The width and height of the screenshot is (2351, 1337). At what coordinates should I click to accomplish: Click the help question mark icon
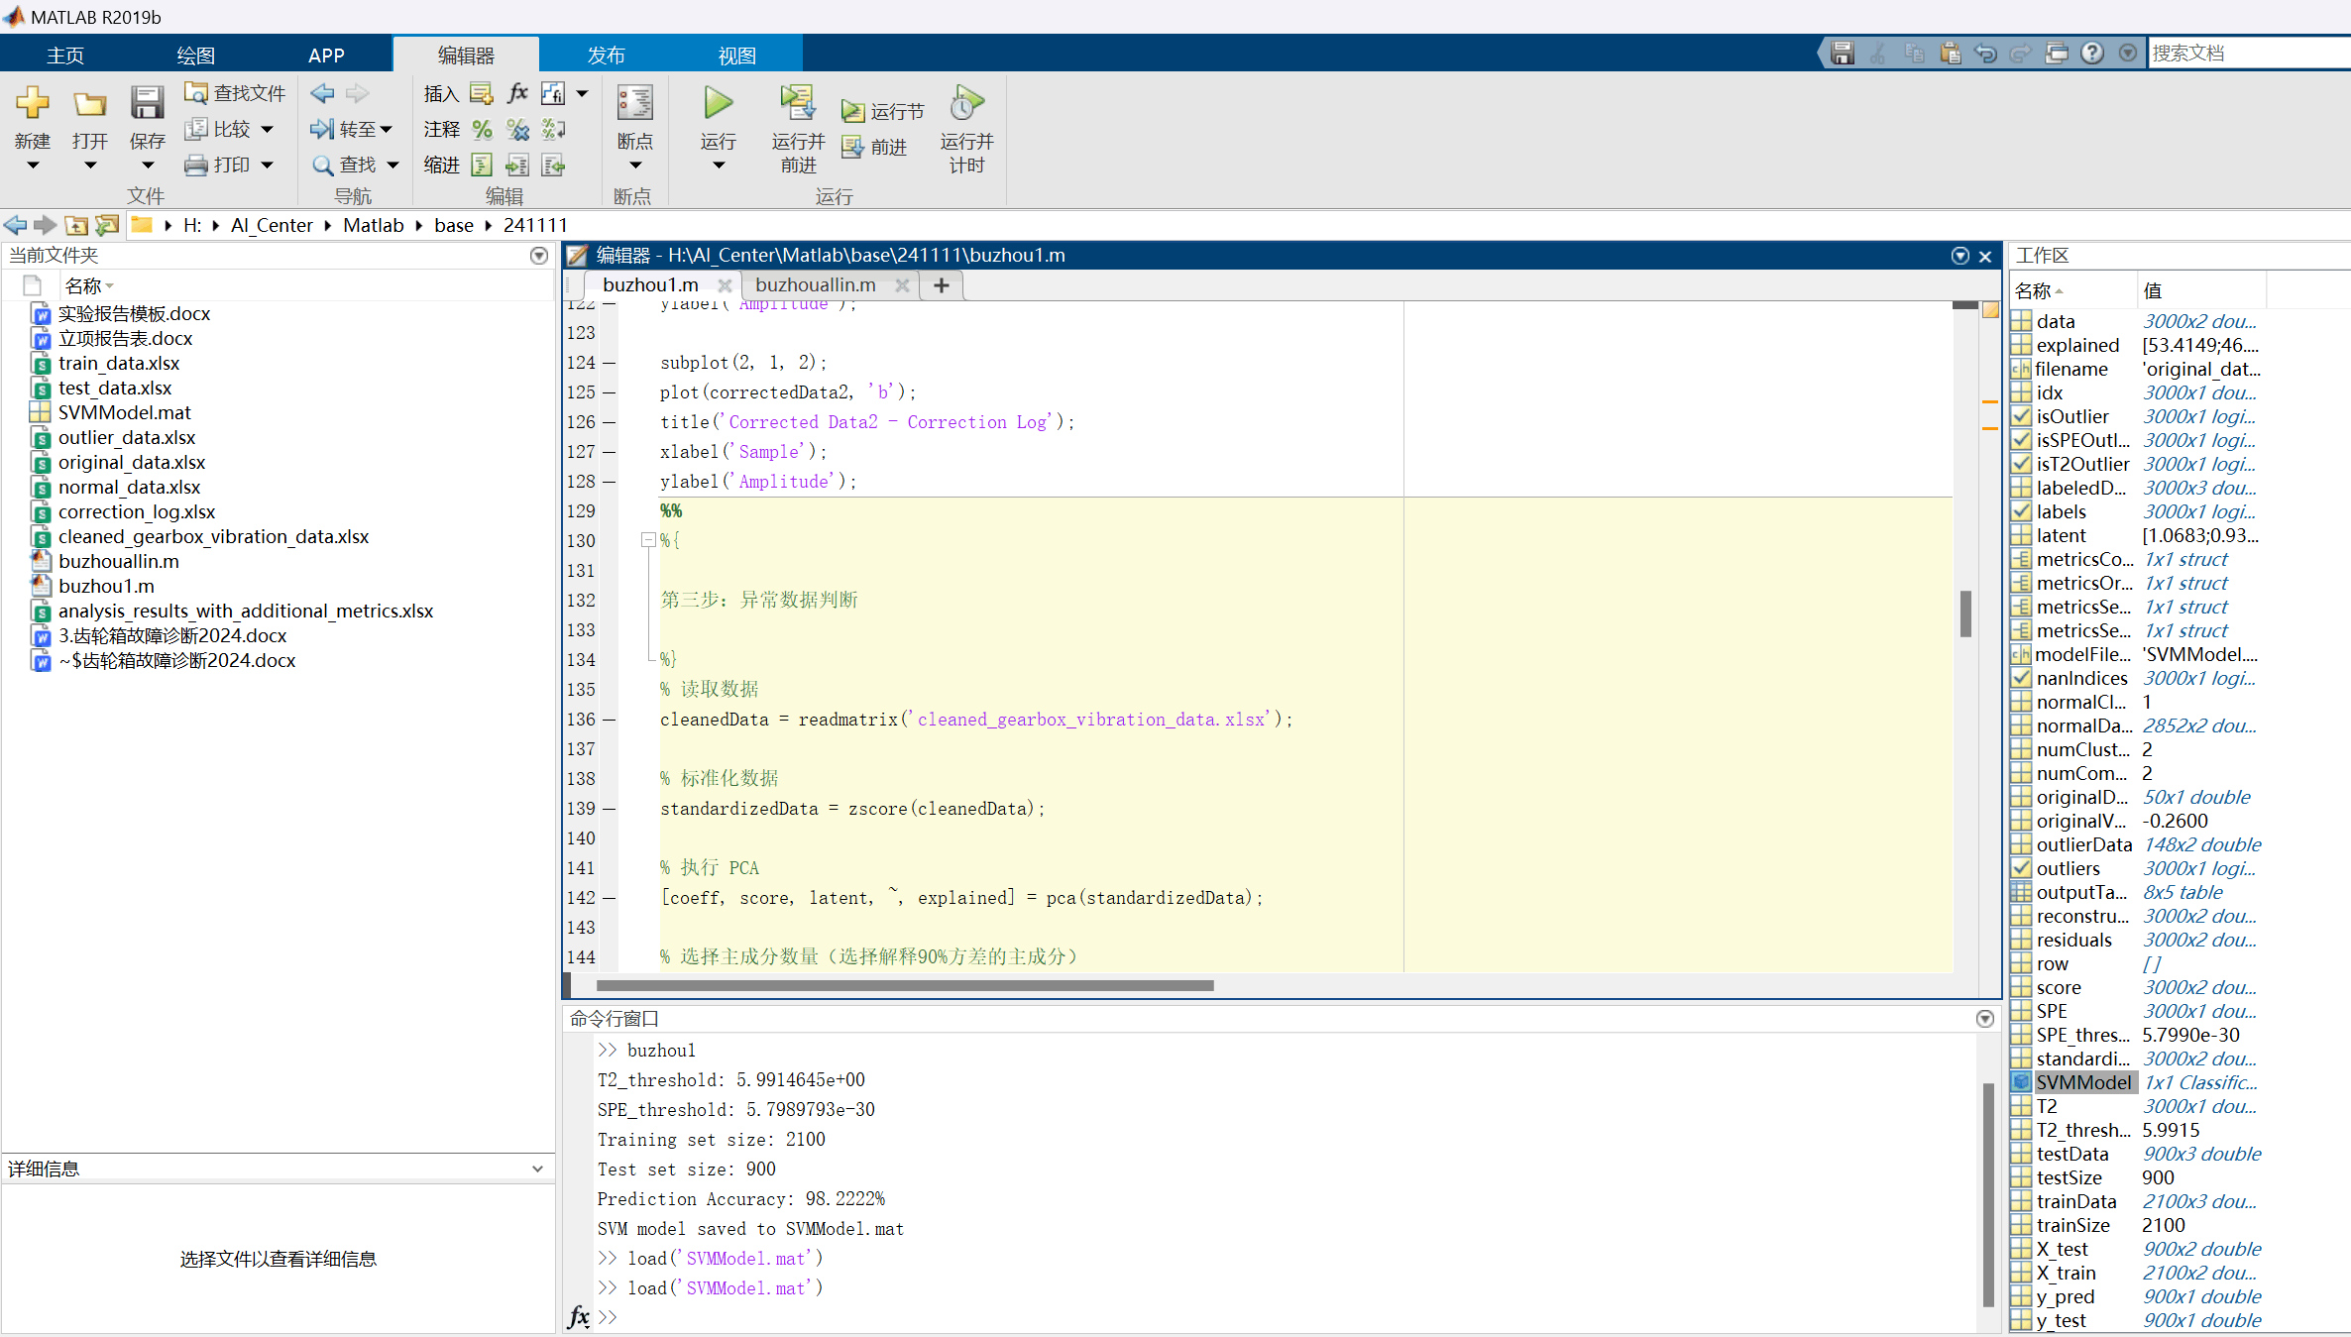(2092, 53)
